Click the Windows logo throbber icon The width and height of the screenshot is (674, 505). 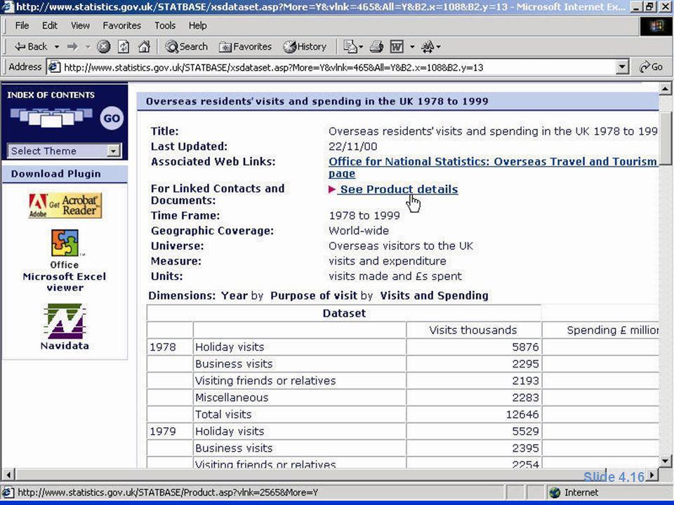[x=656, y=26]
